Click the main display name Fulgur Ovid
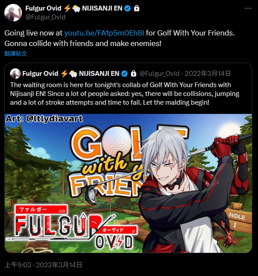The height and width of the screenshot is (276, 258). (x=43, y=8)
